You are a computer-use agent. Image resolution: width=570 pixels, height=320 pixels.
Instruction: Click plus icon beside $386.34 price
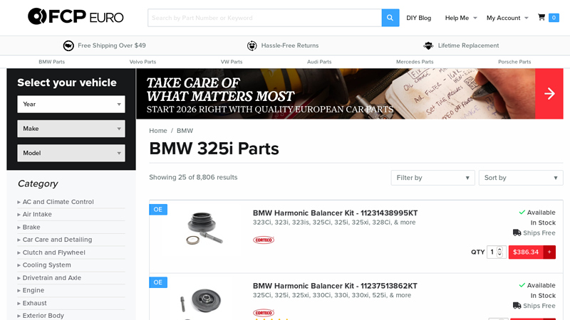pos(549,252)
